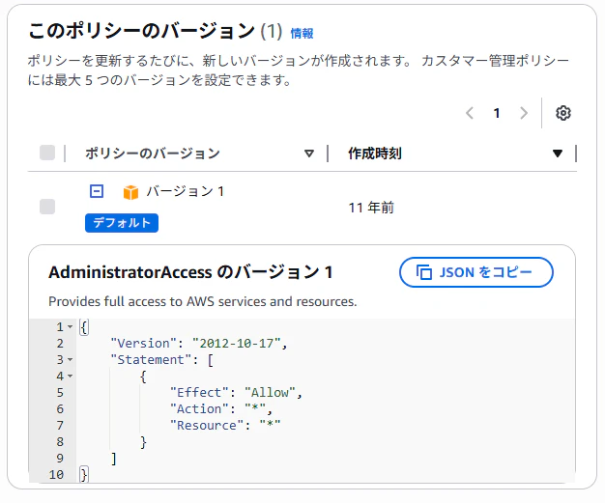The height and width of the screenshot is (503, 605).
Task: Click the "Version": "2012-10-17" line
Action: pyautogui.click(x=199, y=343)
